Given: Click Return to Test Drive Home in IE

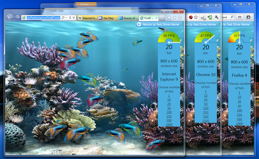Looking at the screenshot, I should pos(159,24).
